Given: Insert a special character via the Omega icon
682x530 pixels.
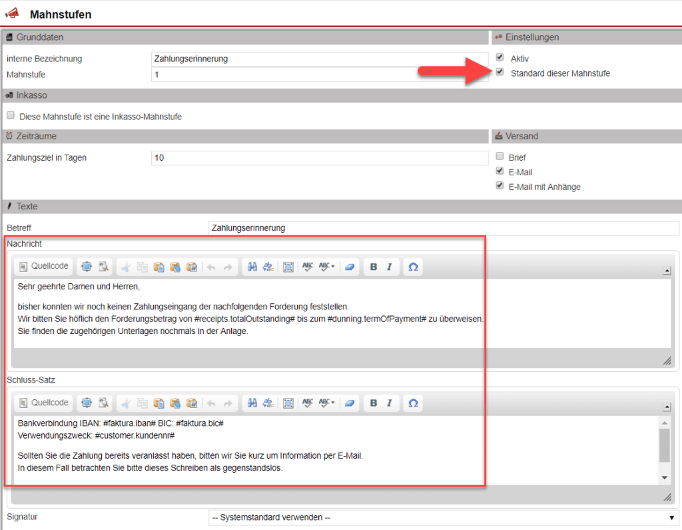Looking at the screenshot, I should coord(413,267).
